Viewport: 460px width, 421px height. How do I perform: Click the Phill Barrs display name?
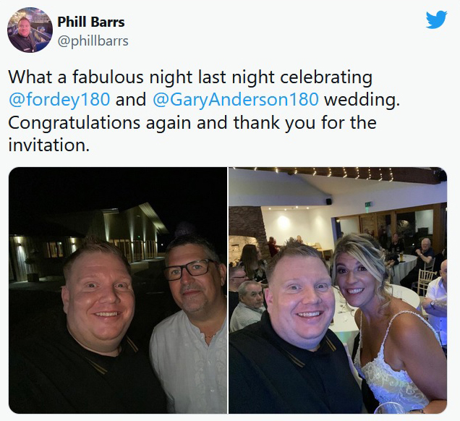point(91,22)
